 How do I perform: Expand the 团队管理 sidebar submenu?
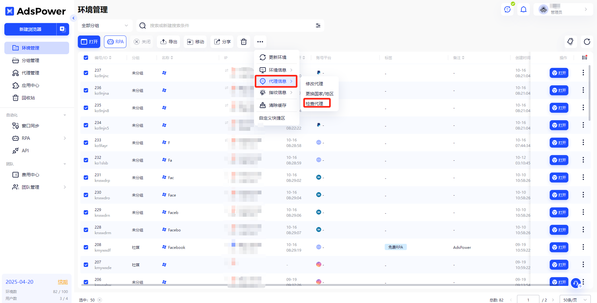65,187
